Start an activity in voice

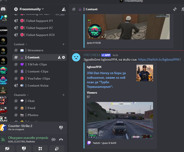point(40,149)
